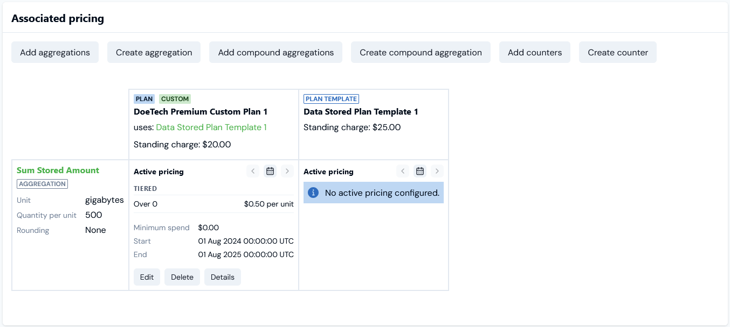Open the Sum Stored Amount aggregation link
This screenshot has height=327, width=730.
click(x=58, y=170)
